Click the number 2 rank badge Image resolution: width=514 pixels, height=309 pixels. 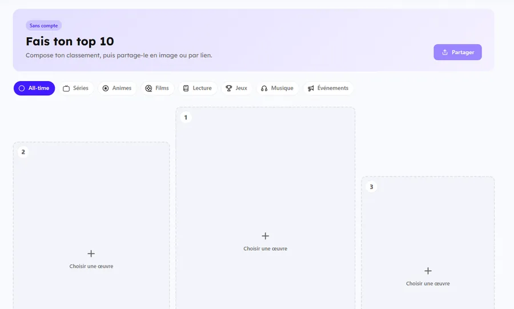tap(23, 152)
